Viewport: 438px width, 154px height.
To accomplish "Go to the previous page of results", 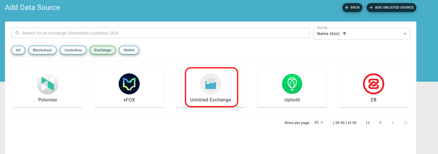I will pos(380,123).
